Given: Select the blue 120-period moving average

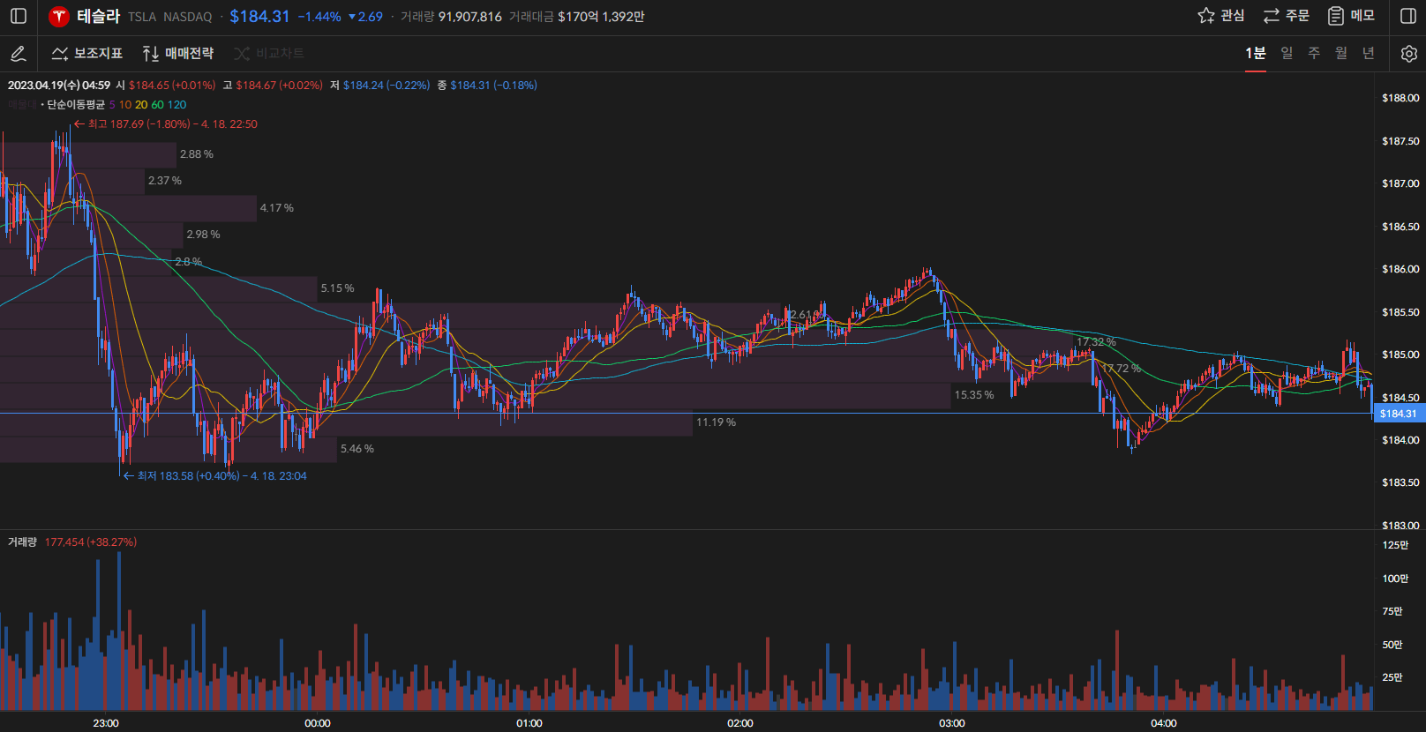Looking at the screenshot, I should (177, 104).
